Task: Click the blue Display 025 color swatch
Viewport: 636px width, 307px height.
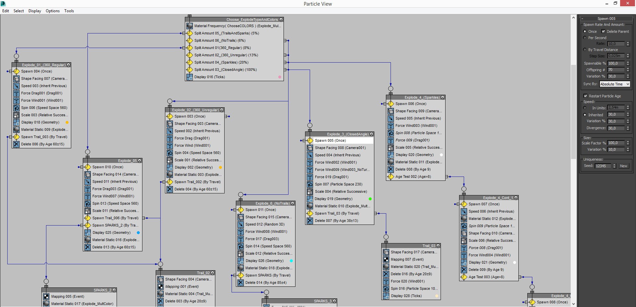Action: coord(138,232)
